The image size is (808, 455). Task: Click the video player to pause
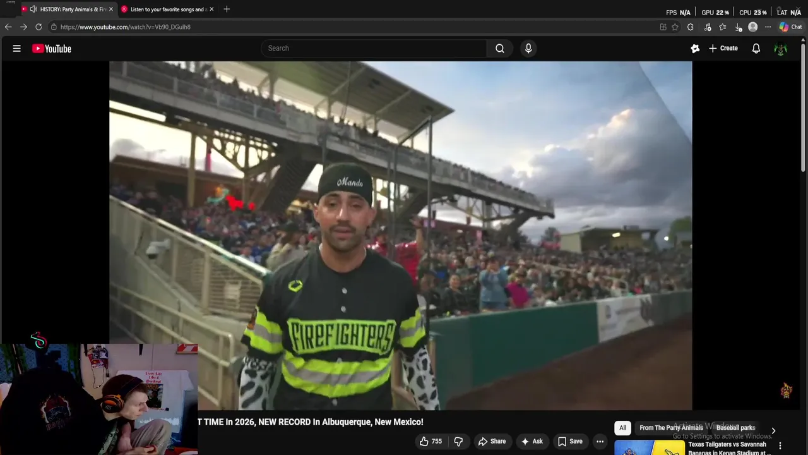point(401,235)
